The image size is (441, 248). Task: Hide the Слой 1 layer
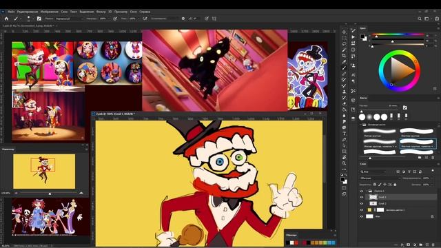tap(362, 197)
